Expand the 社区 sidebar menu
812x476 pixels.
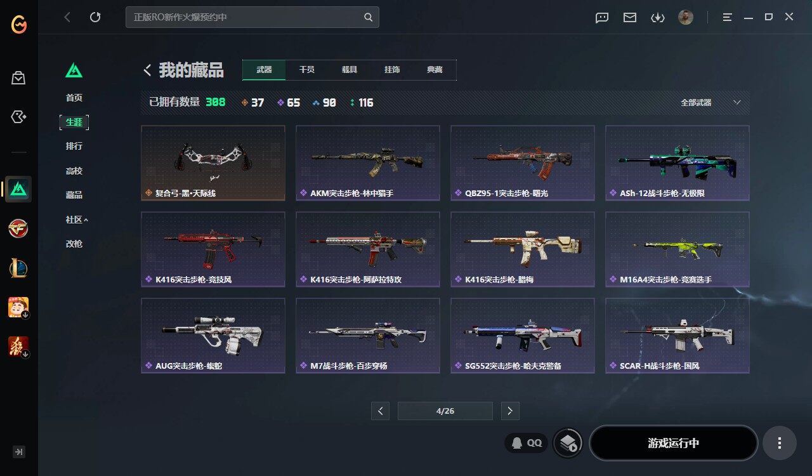click(x=77, y=220)
